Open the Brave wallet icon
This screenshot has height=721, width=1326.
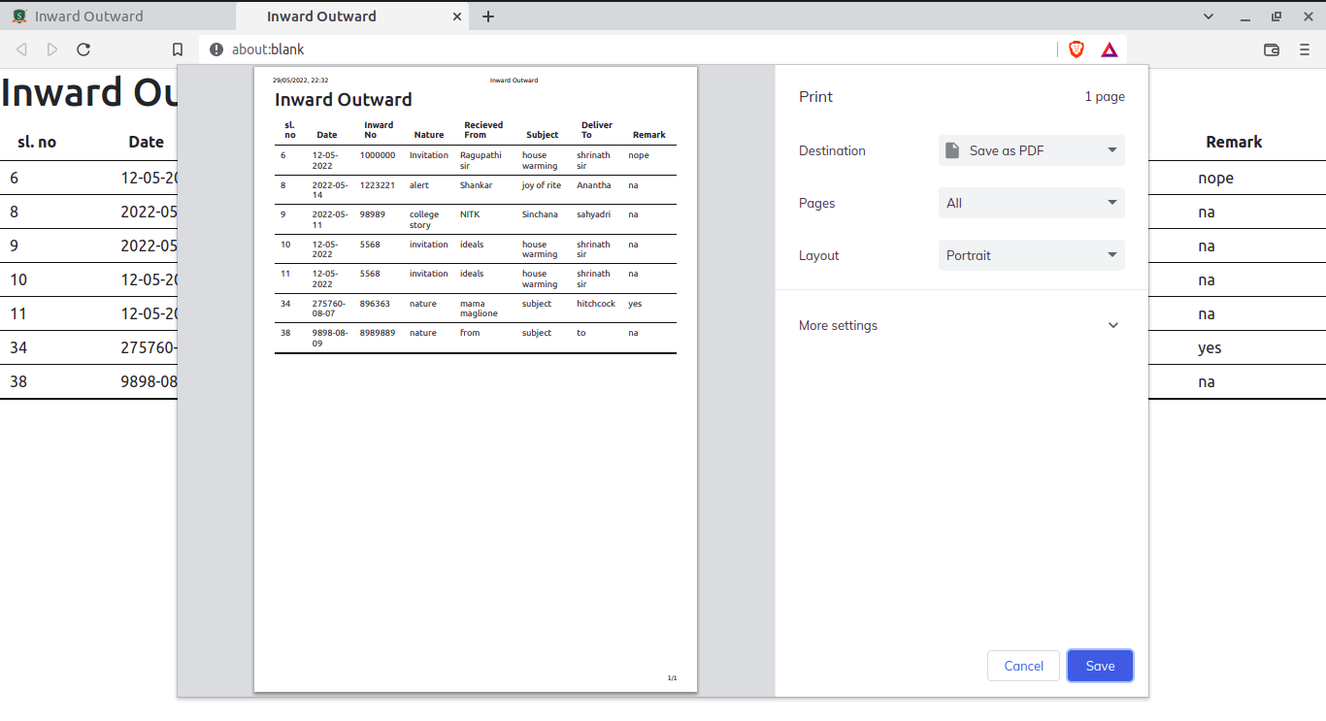pyautogui.click(x=1272, y=49)
